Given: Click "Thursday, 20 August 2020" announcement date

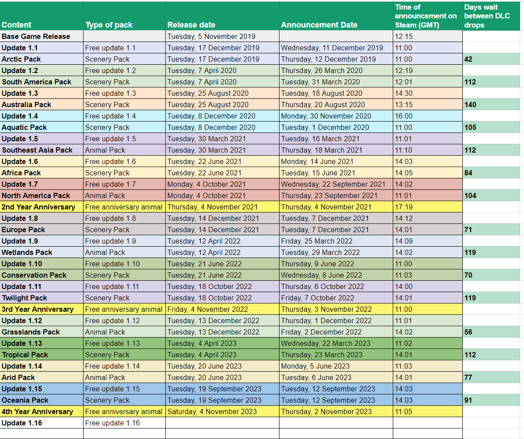Looking at the screenshot, I should (336, 105).
